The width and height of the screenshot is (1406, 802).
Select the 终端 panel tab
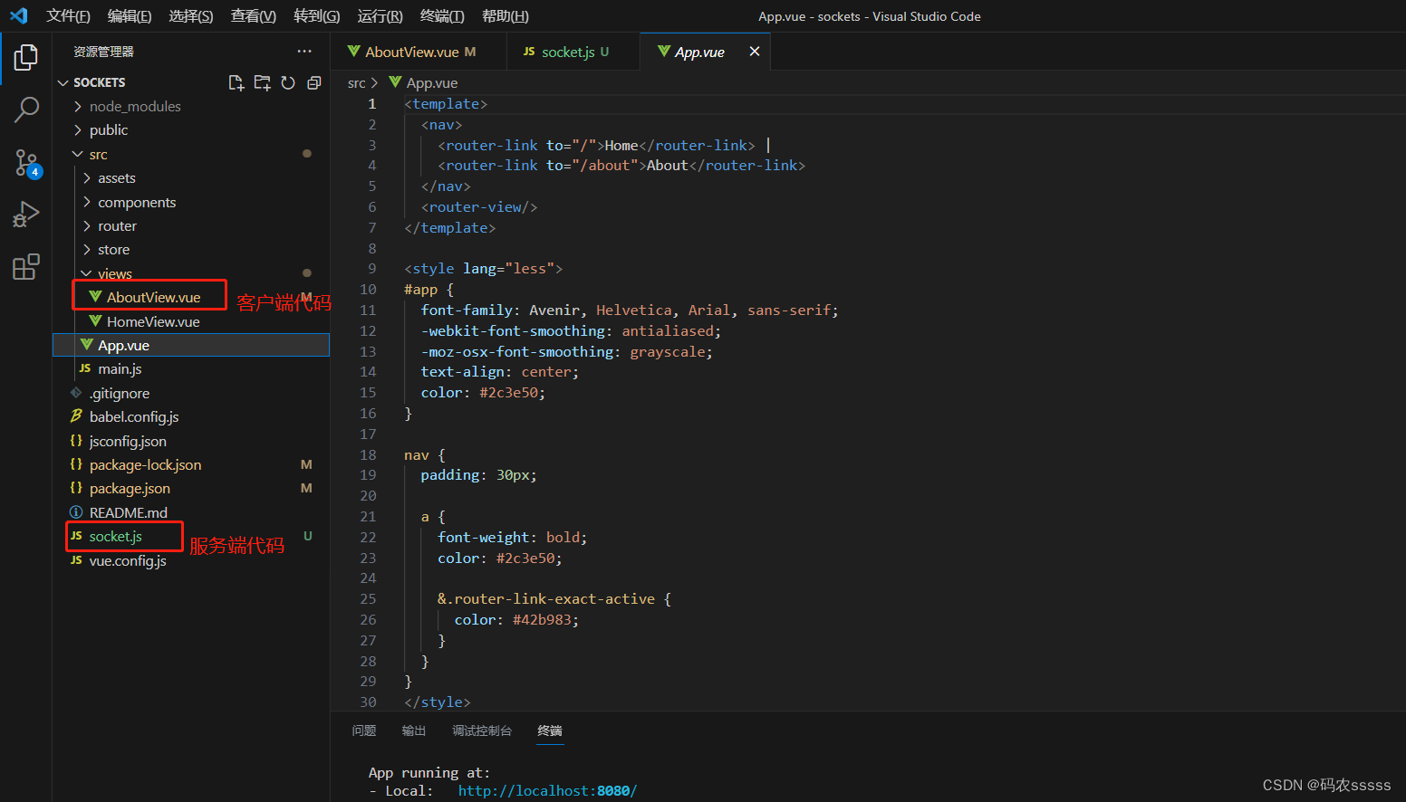tap(550, 730)
